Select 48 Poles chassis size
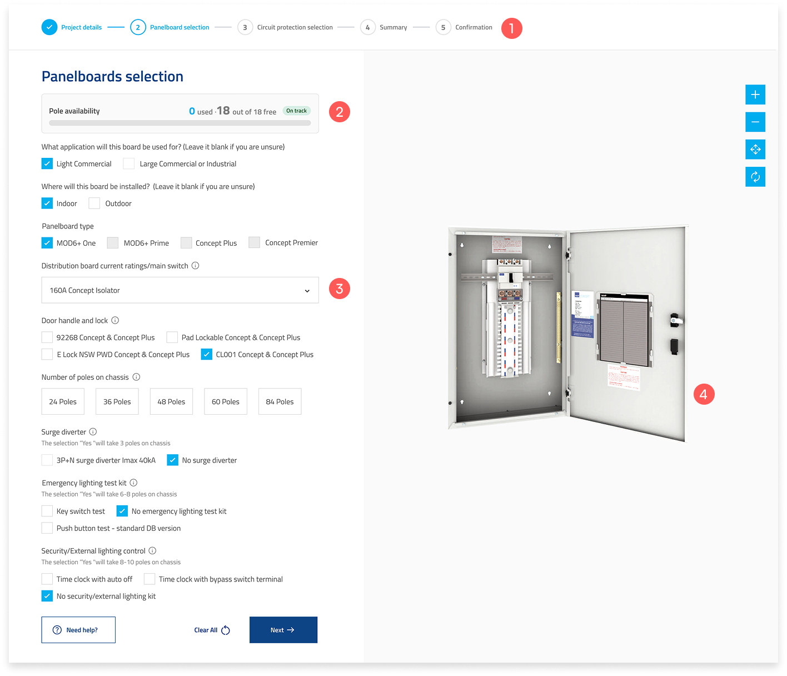Screen dimensions: 787x676 [x=171, y=401]
